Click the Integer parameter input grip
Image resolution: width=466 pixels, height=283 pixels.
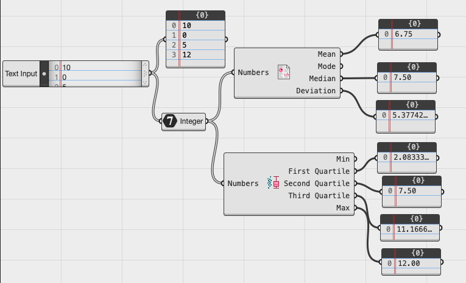(x=161, y=121)
